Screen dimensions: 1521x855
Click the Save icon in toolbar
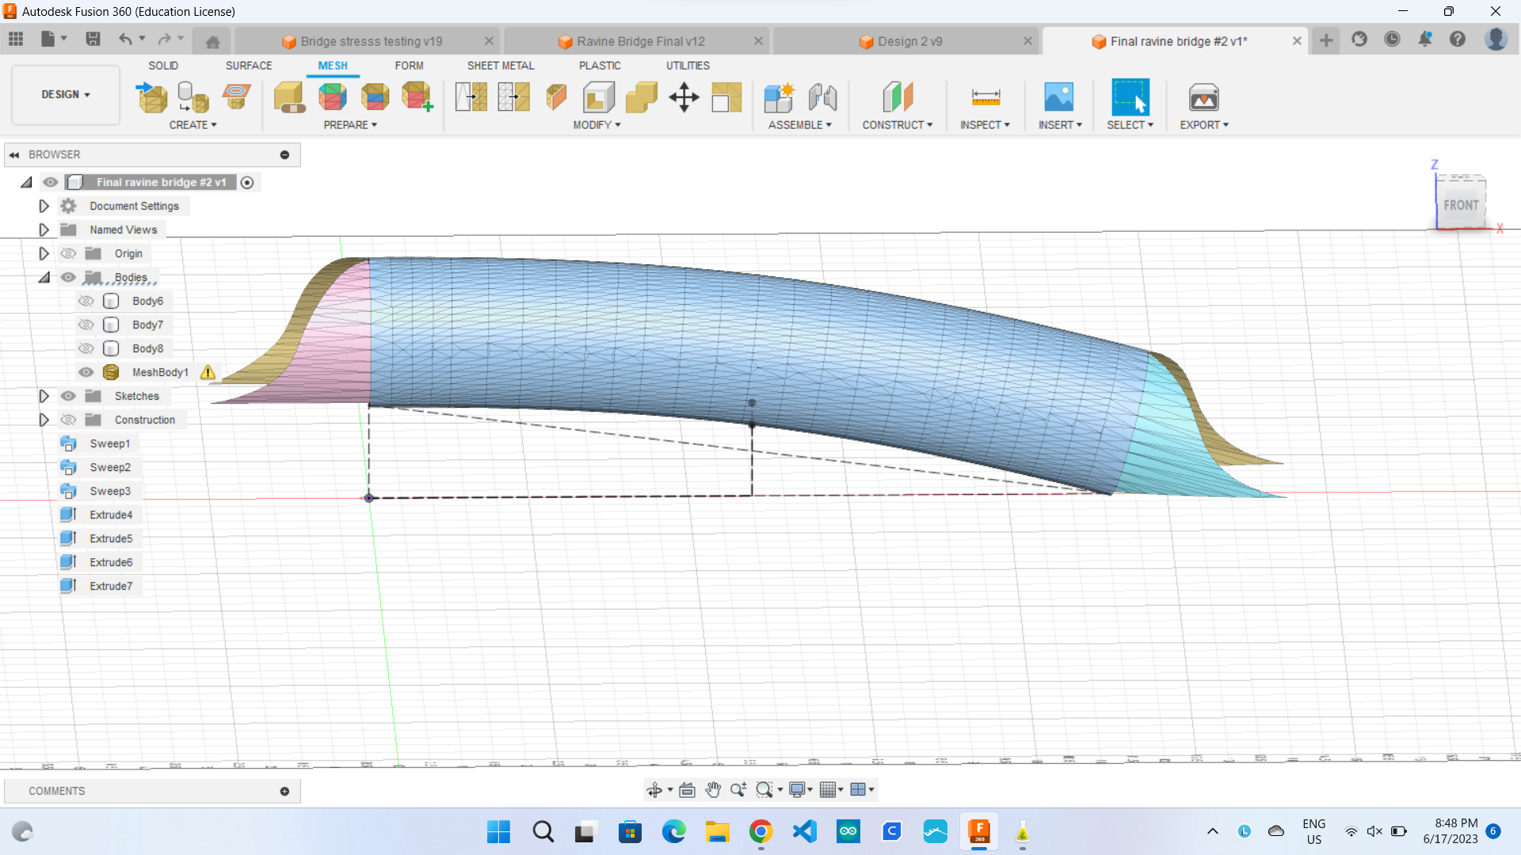pos(93,39)
